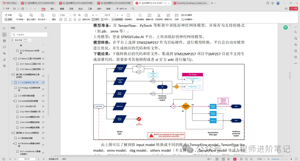The width and height of the screenshot is (300, 161).
Task: Click Recognize Table (识别表格) tool
Action: click(x=159, y=17)
